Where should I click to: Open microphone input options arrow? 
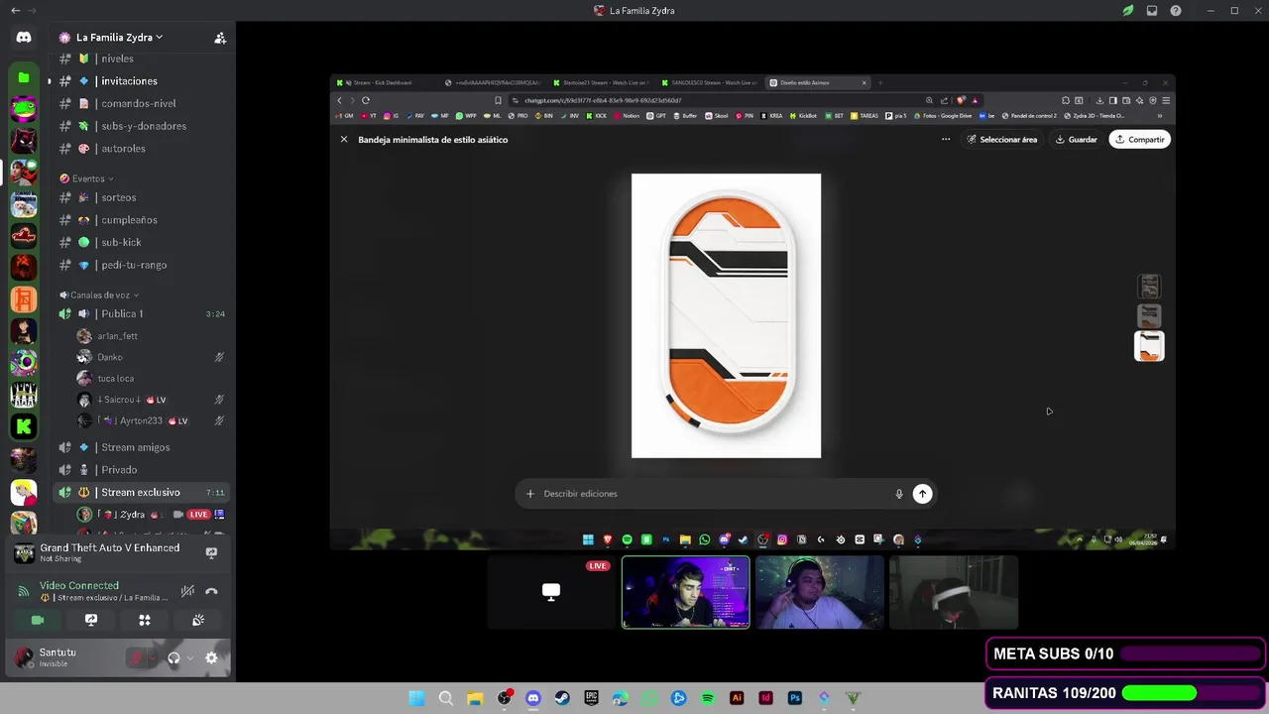[x=153, y=657]
